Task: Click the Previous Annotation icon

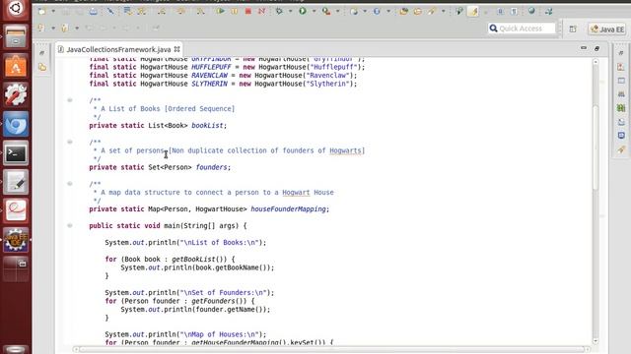Action: (64, 28)
